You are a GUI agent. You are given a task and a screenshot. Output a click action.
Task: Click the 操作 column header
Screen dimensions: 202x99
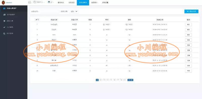tap(188, 20)
